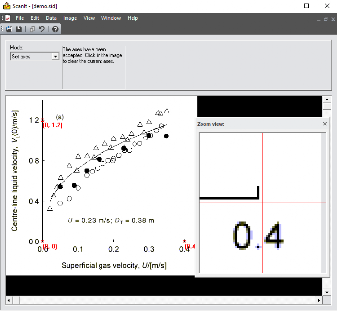The height and width of the screenshot is (311, 337).
Task: Click the 0.8 y-axis tick label
Action: 34,161
